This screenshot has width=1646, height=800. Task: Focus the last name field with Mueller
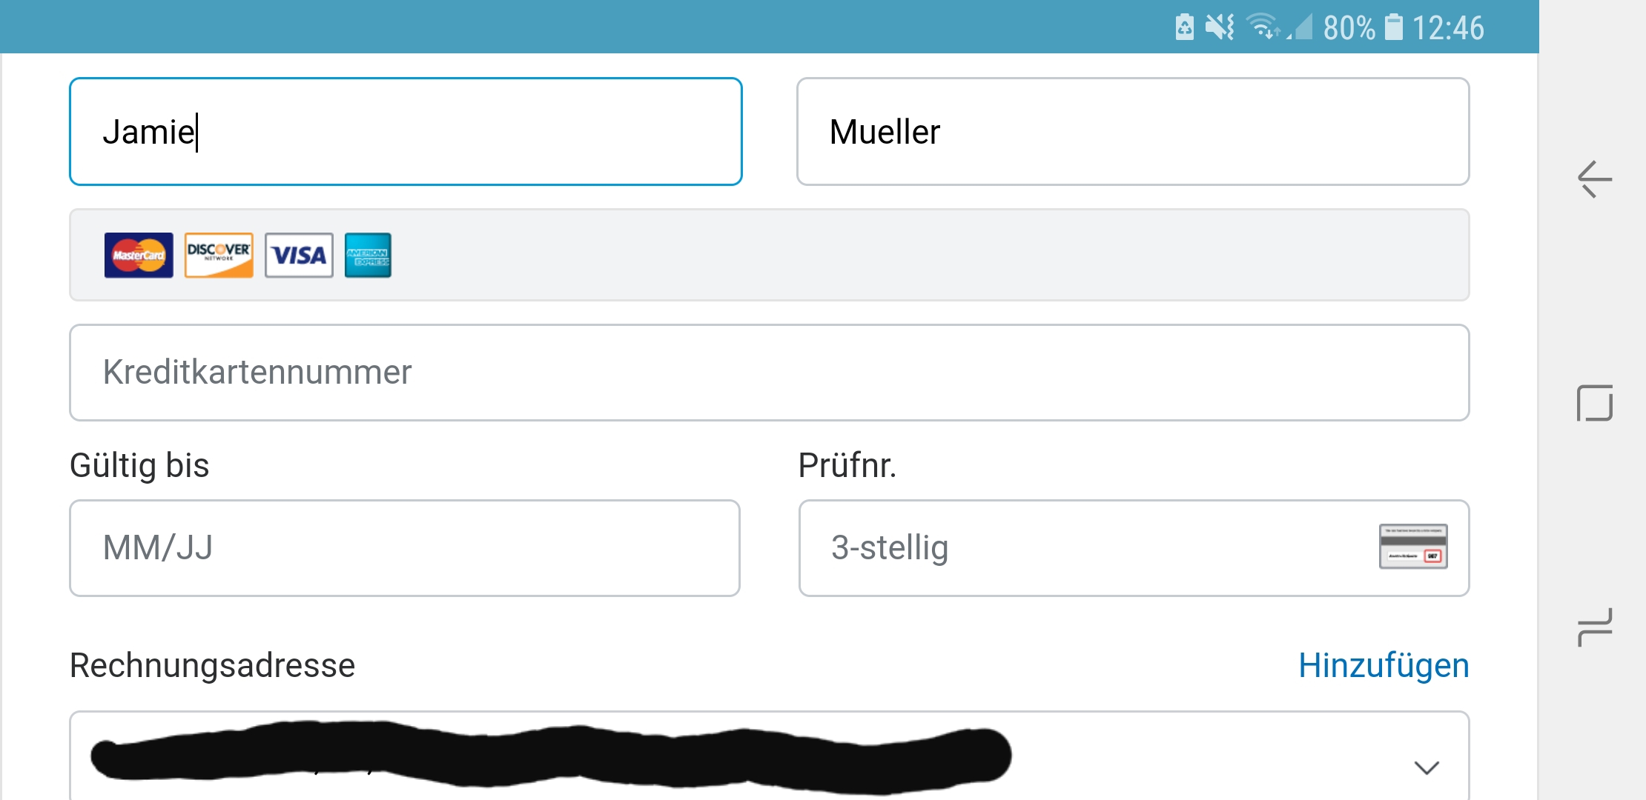(1132, 132)
